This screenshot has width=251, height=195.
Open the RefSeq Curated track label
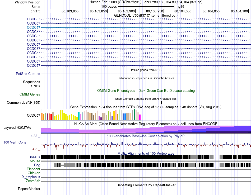point(28,74)
